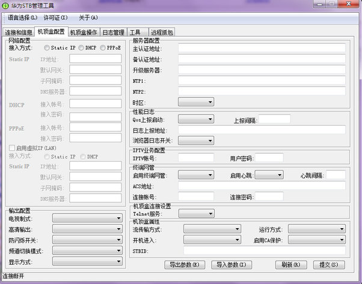Open the 语言选择(L) menu
Viewport: 362px width, 284px height.
click(x=23, y=18)
